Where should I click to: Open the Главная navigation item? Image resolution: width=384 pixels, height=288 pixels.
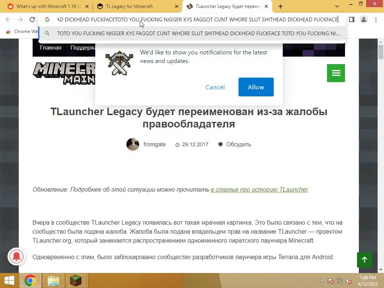[x=51, y=48]
